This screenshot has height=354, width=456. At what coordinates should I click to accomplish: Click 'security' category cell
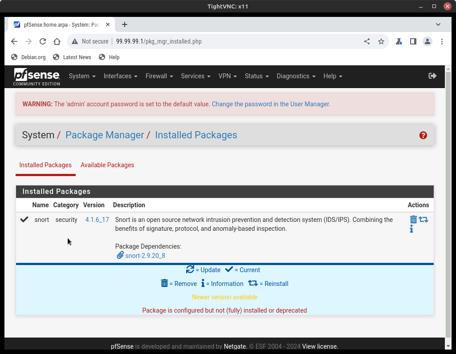pos(66,220)
